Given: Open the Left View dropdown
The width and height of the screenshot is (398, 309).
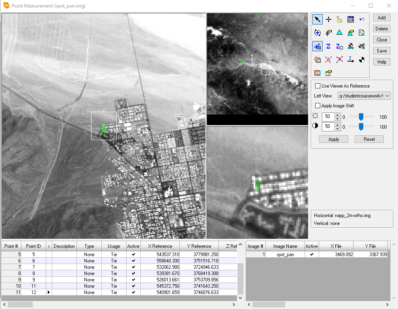Looking at the screenshot, I should coord(386,96).
